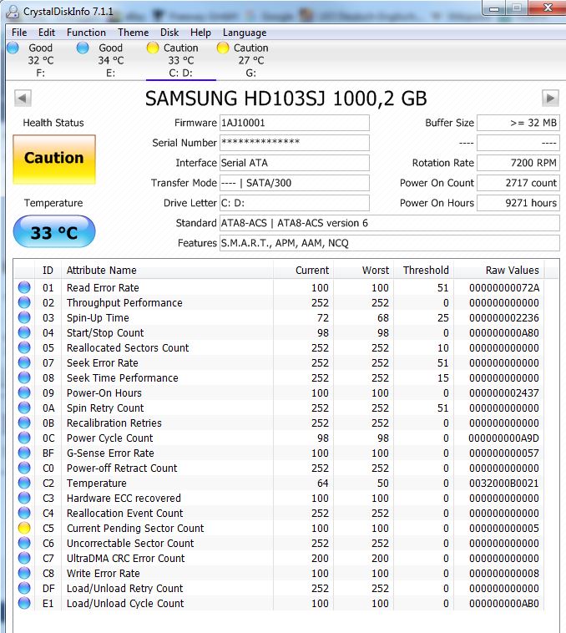Image resolution: width=566 pixels, height=633 pixels.
Task: Open the Edit menu
Action: point(47,33)
